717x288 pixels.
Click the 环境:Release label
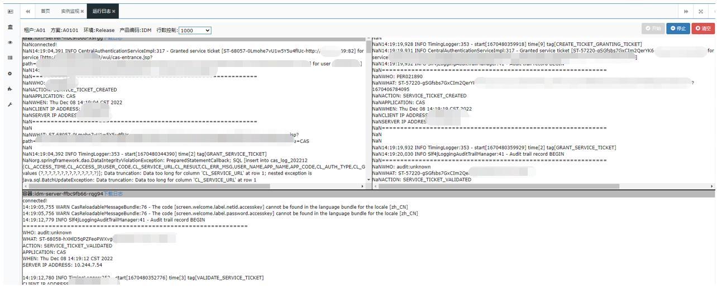pos(99,31)
